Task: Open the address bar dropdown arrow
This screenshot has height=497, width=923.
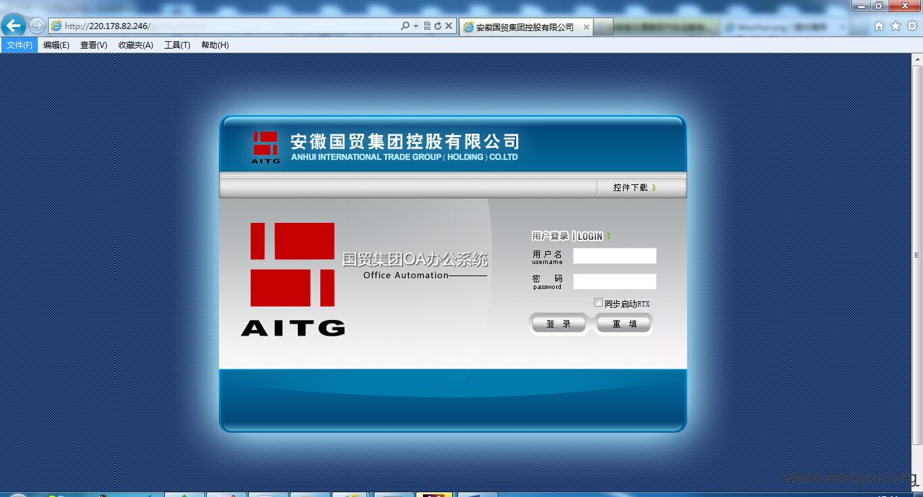Action: click(416, 26)
